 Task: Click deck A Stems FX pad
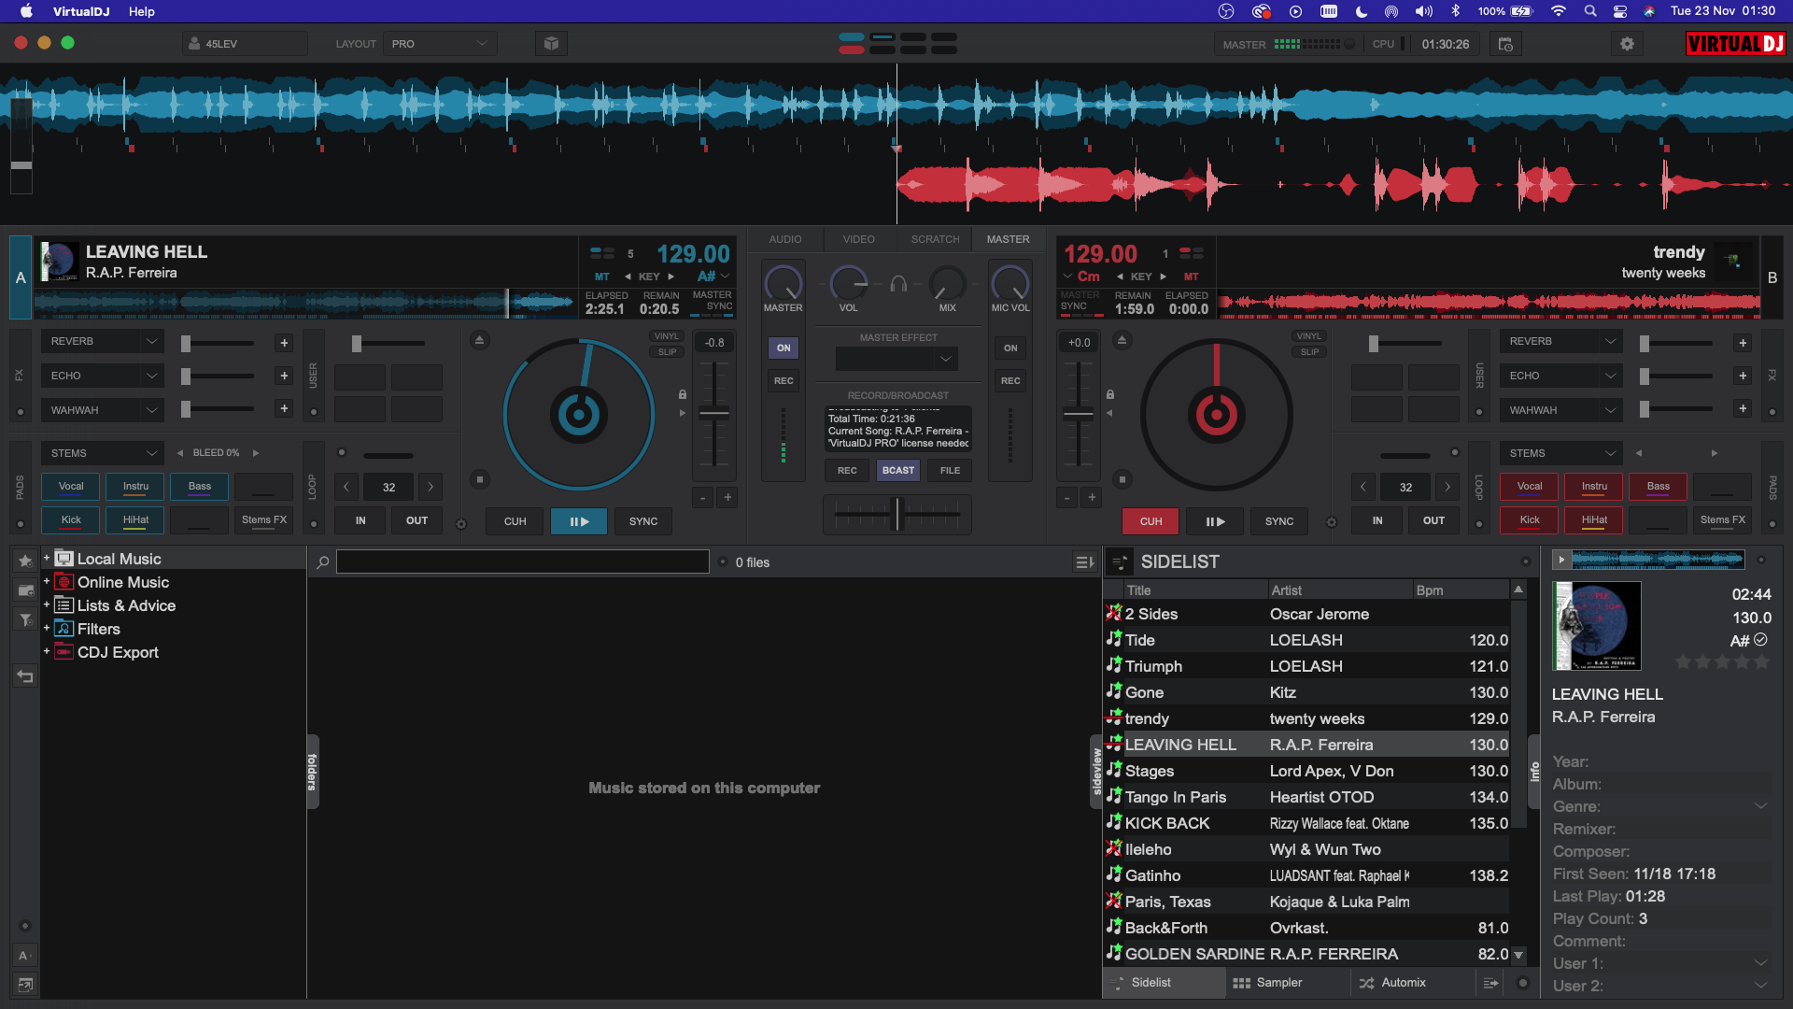pyautogui.click(x=263, y=520)
